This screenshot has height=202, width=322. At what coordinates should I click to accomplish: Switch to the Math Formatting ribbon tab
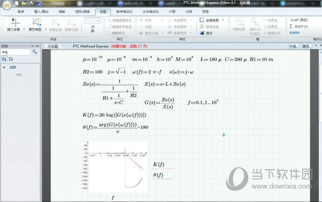(x=125, y=12)
